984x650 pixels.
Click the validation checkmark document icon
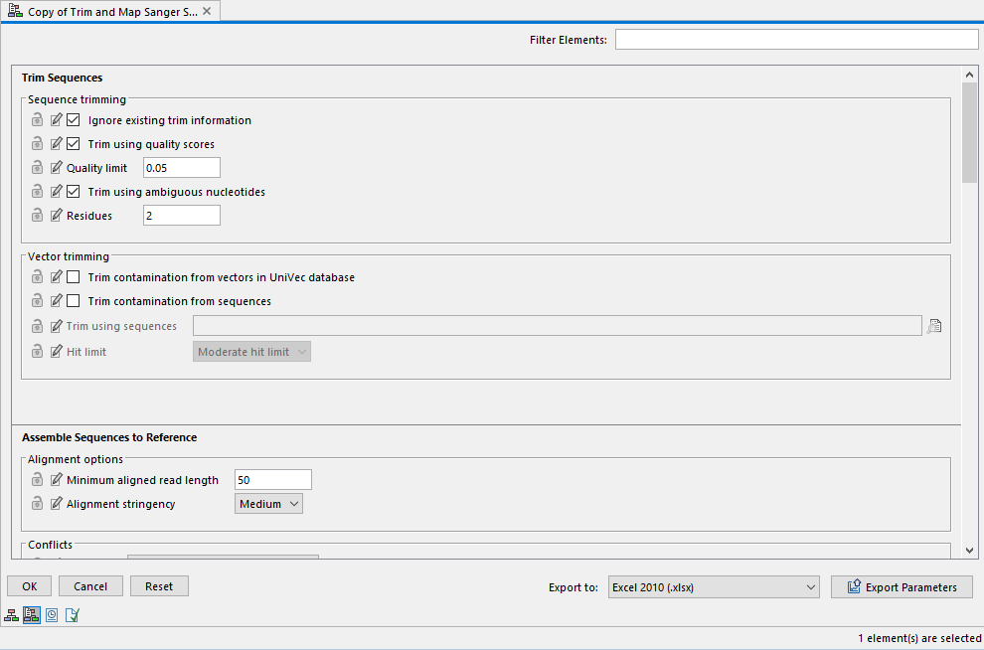click(x=72, y=614)
